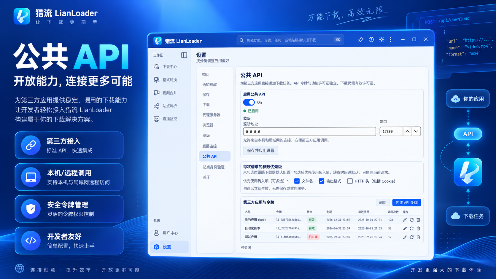
Task: Click the 监听地址 input field
Action: click(x=309, y=132)
